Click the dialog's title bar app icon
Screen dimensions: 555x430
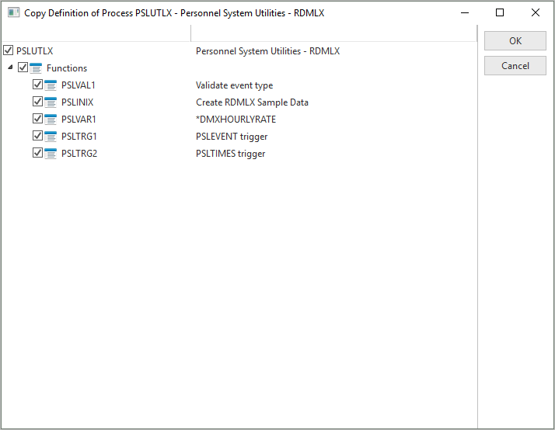pyautogui.click(x=13, y=12)
